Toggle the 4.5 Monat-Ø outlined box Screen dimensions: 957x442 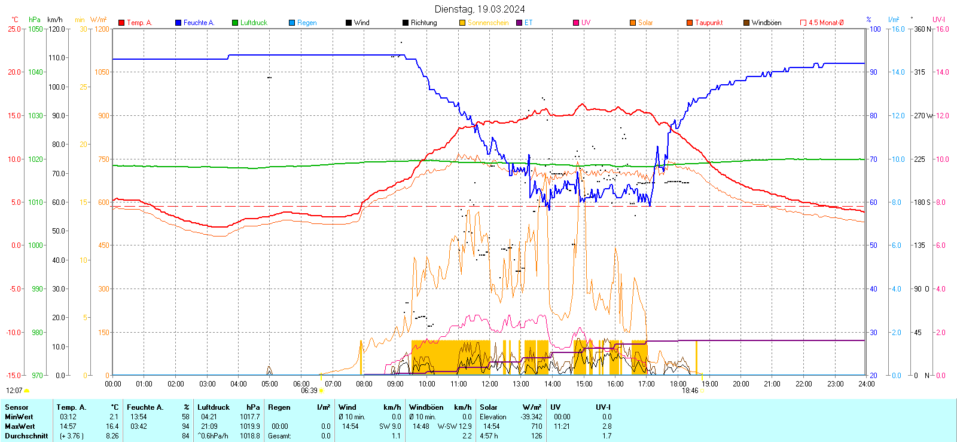(803, 23)
